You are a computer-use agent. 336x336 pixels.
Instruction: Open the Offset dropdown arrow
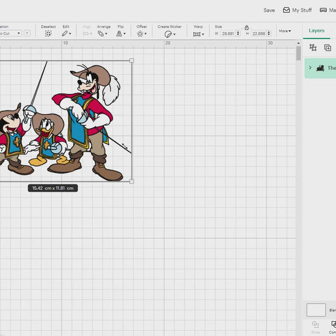145,34
